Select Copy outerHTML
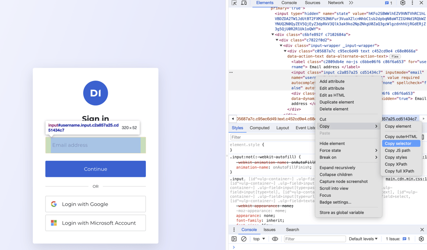The width and height of the screenshot is (427, 250). (x=401, y=137)
